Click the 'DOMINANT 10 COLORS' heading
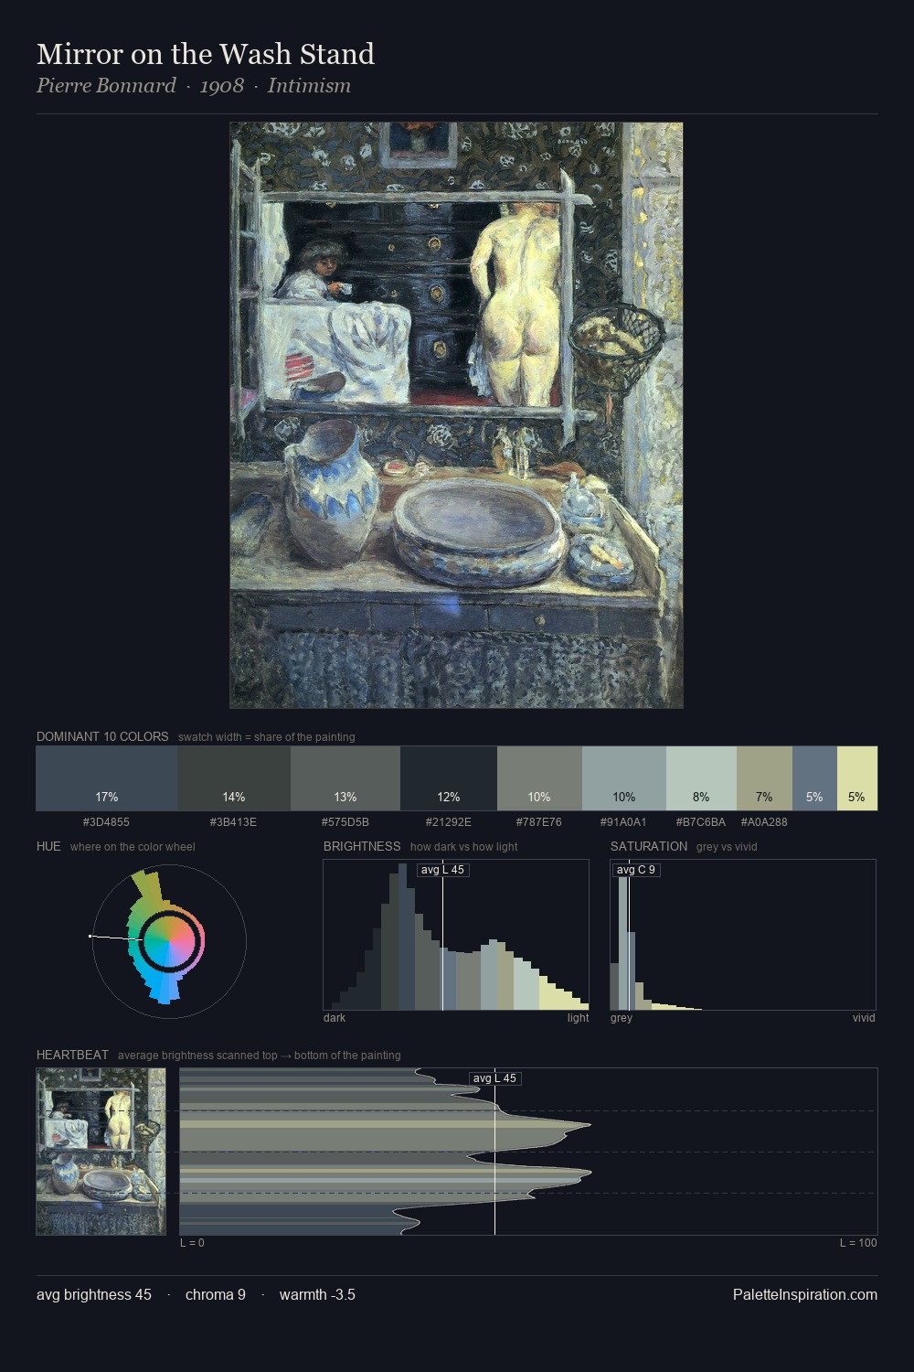This screenshot has height=1372, width=914. [x=102, y=737]
